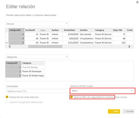
Task: Click the 4/6/2016 date cell
Action: (71, 39)
